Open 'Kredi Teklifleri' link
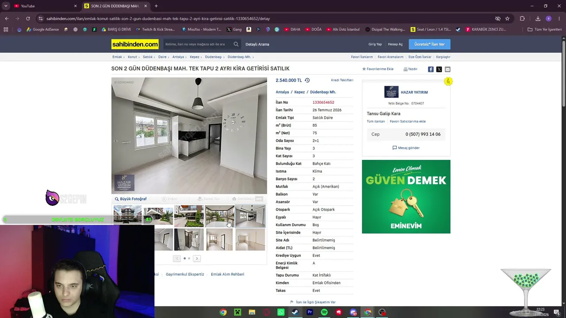Image resolution: width=566 pixels, height=318 pixels. click(342, 80)
